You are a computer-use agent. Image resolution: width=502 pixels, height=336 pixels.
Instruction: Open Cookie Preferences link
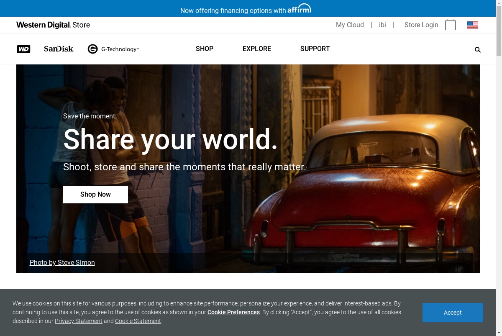pyautogui.click(x=233, y=312)
